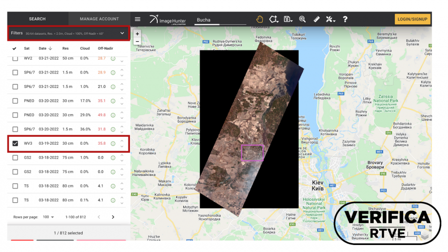
Task: Show info for PNEO 29.0% cloud row
Action: click(113, 115)
